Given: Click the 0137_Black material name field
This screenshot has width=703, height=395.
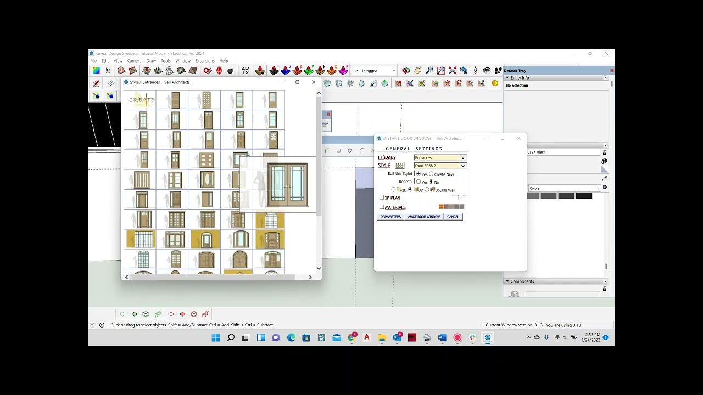Looking at the screenshot, I should 563,152.
